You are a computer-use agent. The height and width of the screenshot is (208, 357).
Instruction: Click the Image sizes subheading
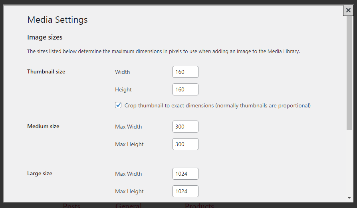coord(45,38)
